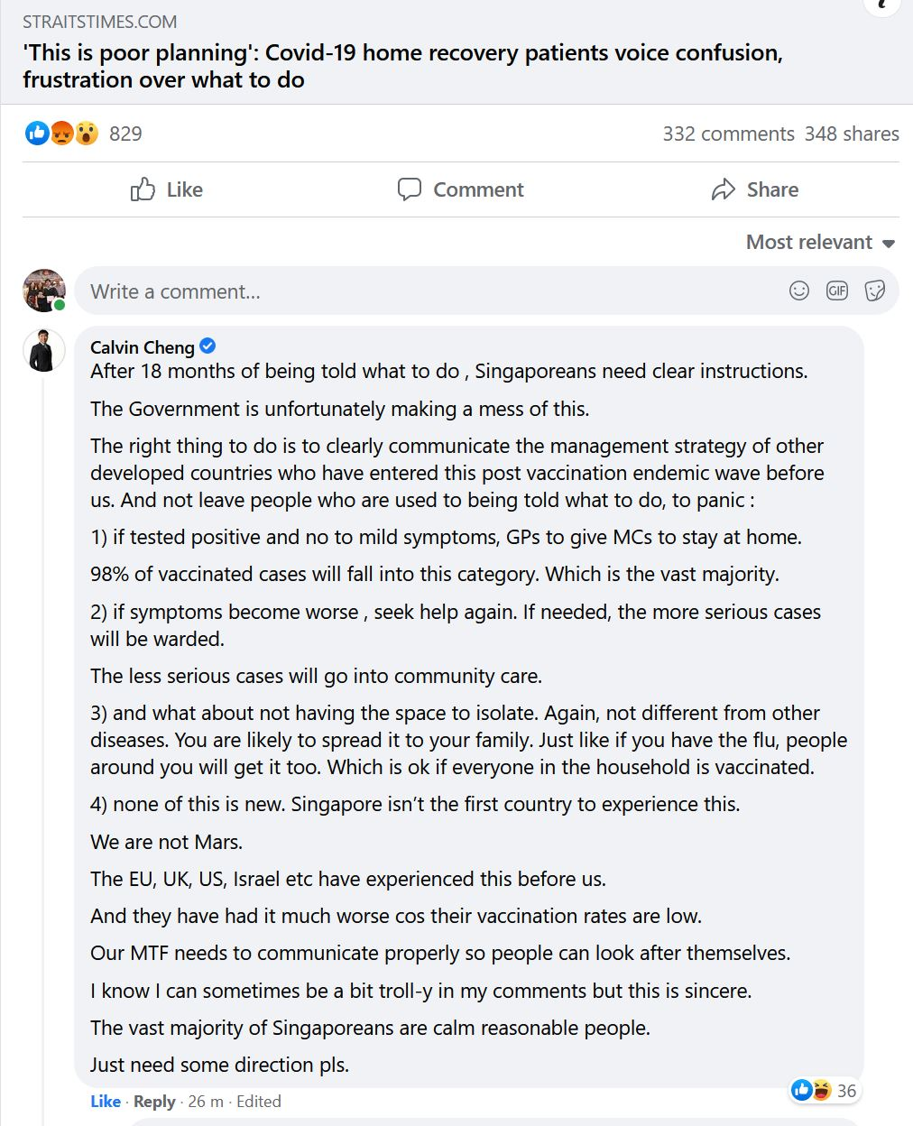Like Calvin Cheng's comment
Image resolution: width=913 pixels, height=1126 pixels.
click(x=106, y=1101)
